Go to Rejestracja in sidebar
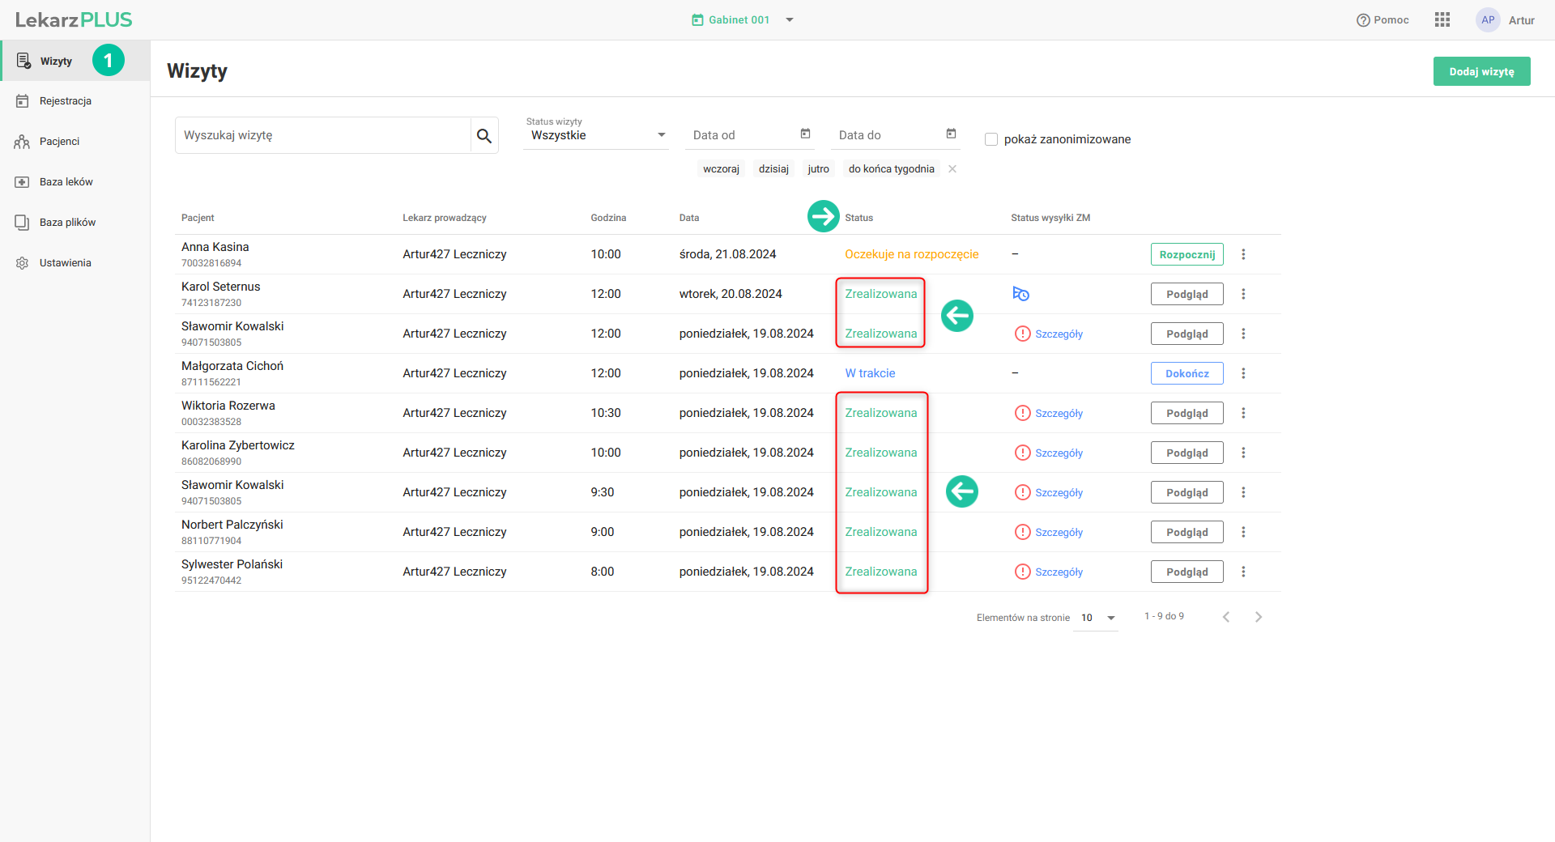 tap(66, 101)
